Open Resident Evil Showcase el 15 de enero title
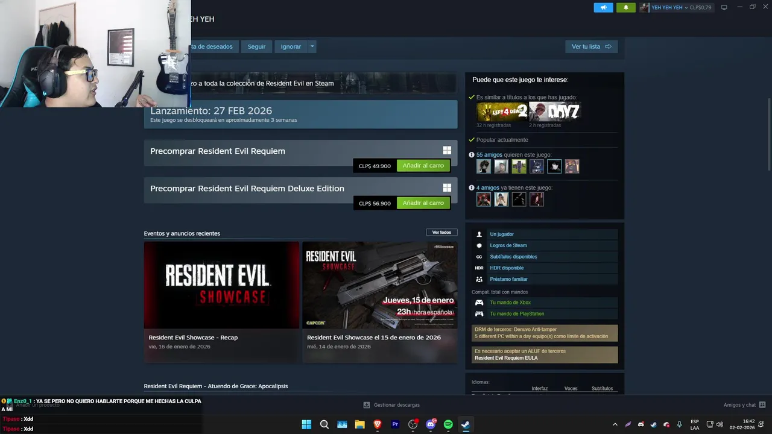Screen dimensions: 772x434 [374, 338]
